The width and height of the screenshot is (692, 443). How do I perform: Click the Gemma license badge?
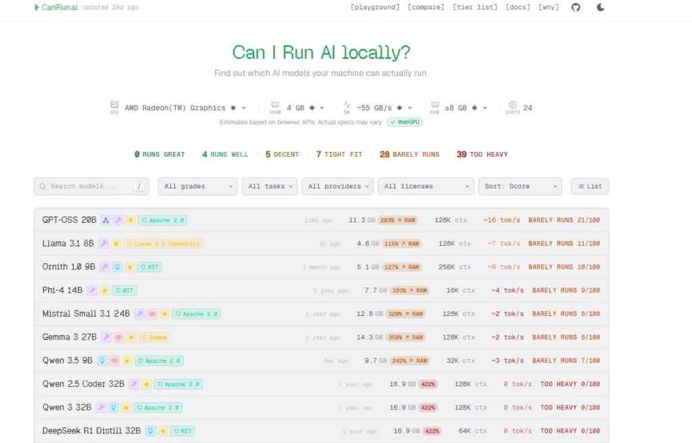pos(154,337)
